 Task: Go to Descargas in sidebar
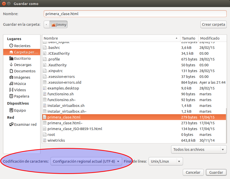click(22, 65)
